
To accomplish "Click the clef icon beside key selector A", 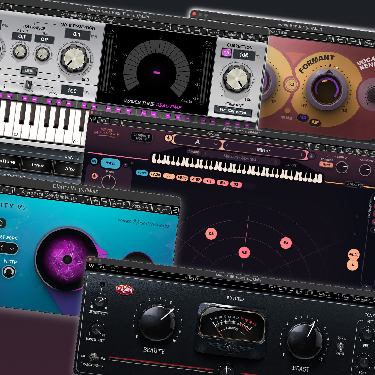I will click(x=168, y=138).
